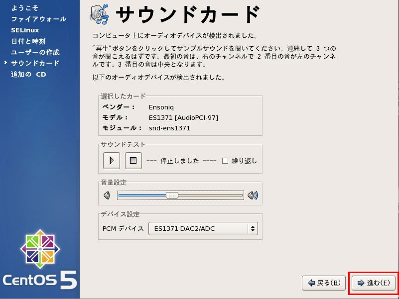The image size is (399, 299).
Task: Click the volume slider handle
Action: 172,195
